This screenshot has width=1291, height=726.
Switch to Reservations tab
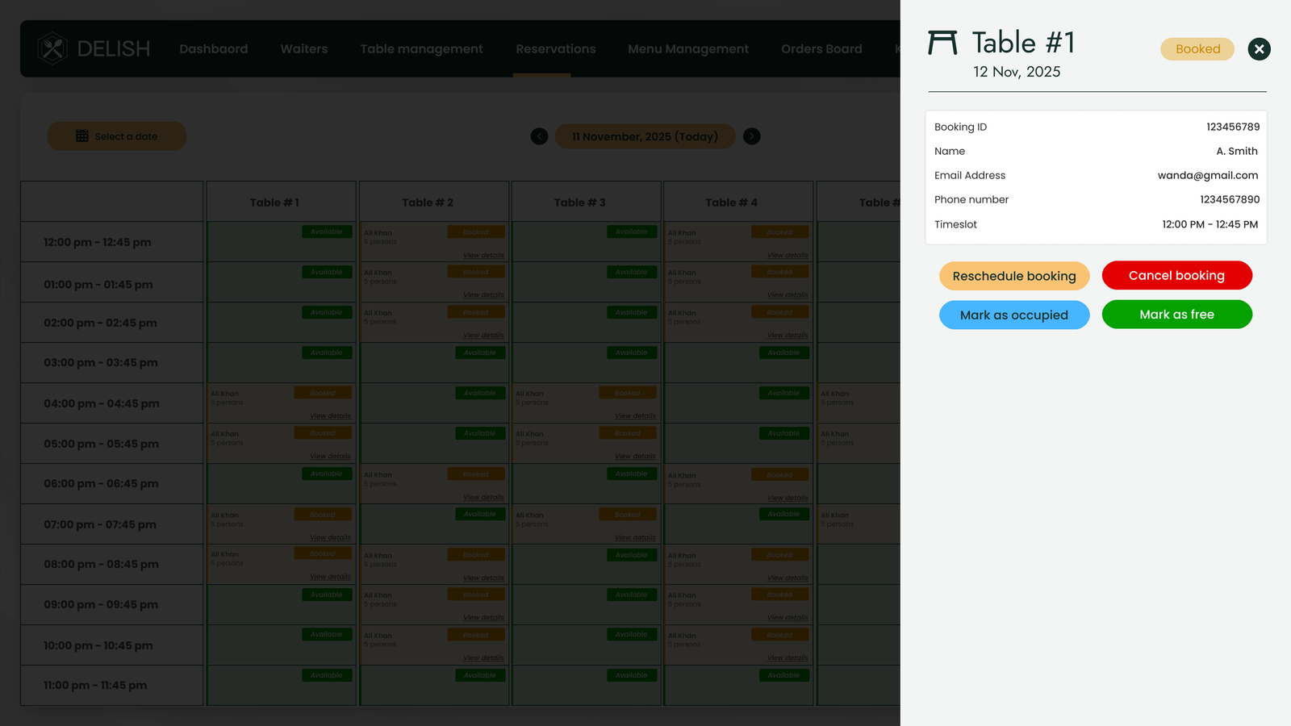556,49
